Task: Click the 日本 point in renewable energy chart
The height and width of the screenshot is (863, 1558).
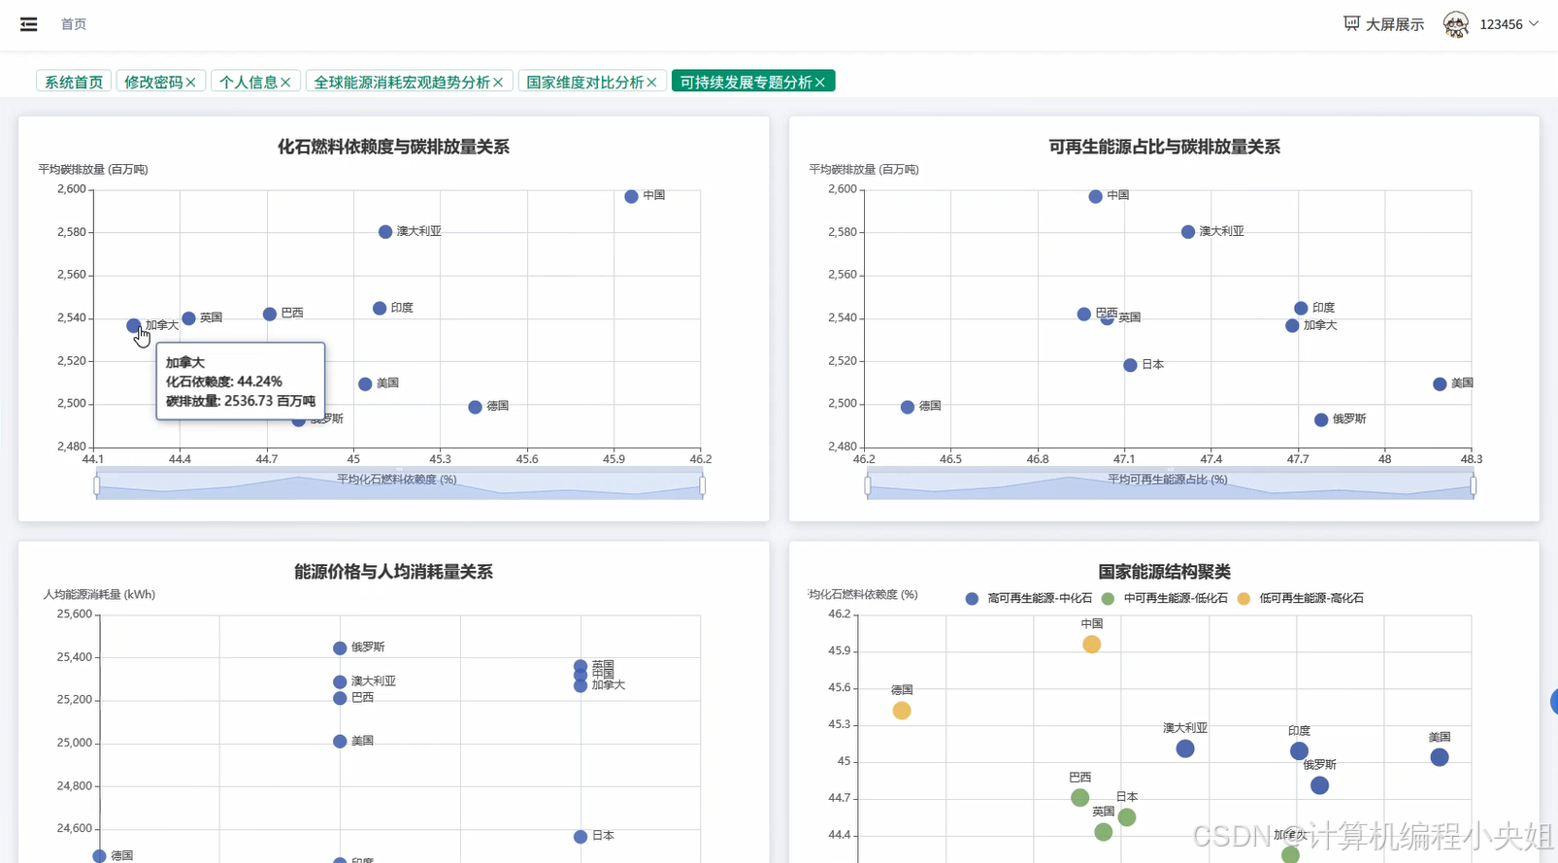Action: (1130, 366)
